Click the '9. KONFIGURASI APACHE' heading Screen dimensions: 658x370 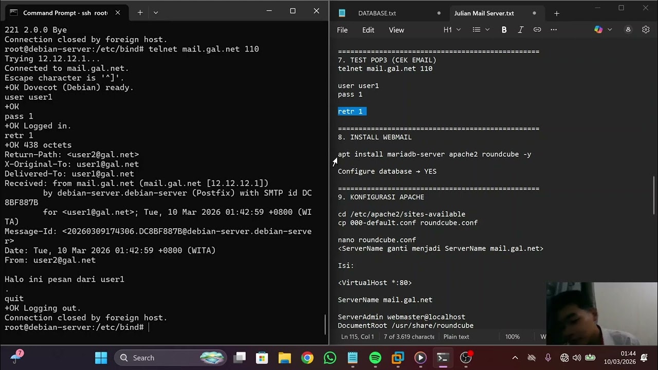click(381, 197)
